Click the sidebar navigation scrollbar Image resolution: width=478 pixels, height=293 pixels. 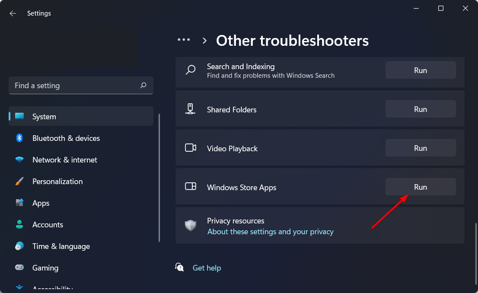coord(159,178)
